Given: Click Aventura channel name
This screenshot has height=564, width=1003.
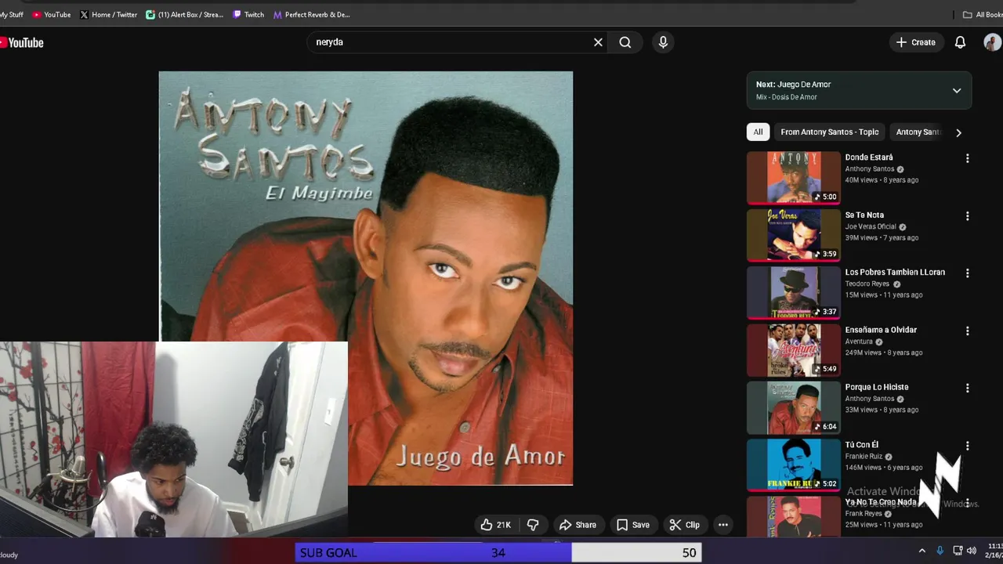Looking at the screenshot, I should click(x=859, y=342).
